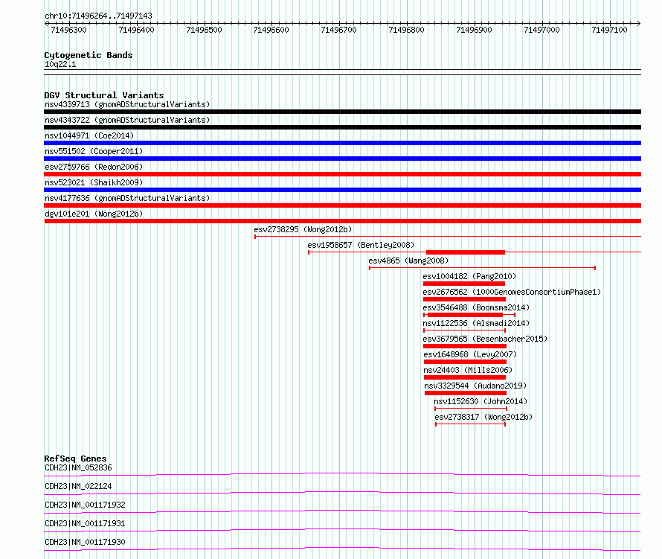Click the red bar under esv2759766 (Redon2006)
This screenshot has width=662, height=559.
click(x=342, y=174)
